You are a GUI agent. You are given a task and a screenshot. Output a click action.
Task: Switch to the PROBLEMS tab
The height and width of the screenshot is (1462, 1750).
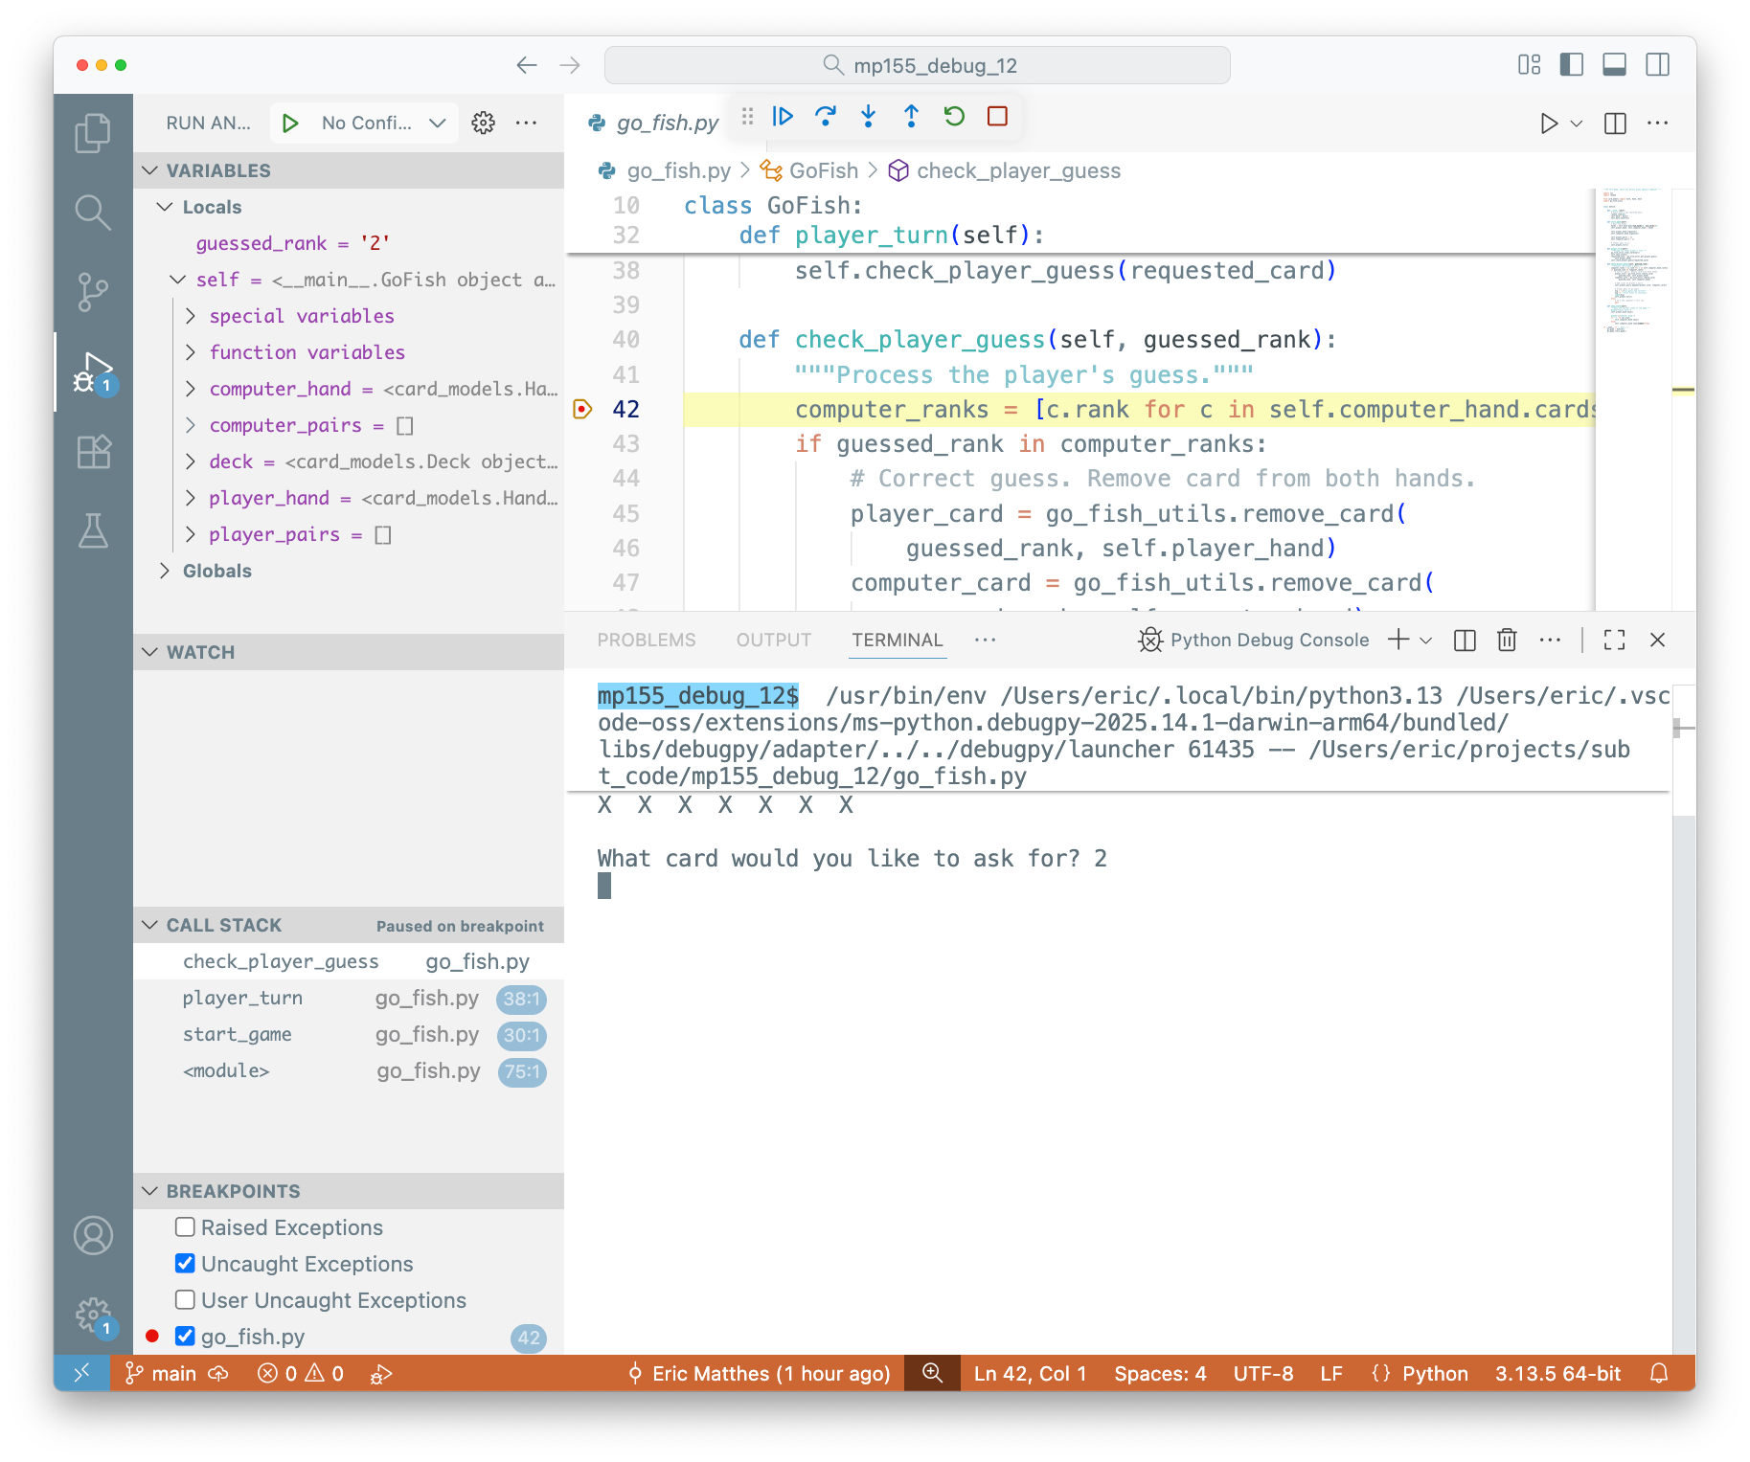[647, 640]
